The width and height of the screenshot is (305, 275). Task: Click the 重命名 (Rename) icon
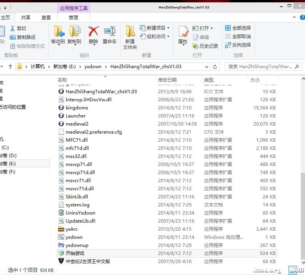[109, 32]
